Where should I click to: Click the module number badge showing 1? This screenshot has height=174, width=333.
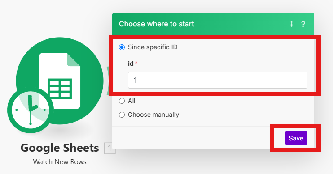[x=110, y=148]
